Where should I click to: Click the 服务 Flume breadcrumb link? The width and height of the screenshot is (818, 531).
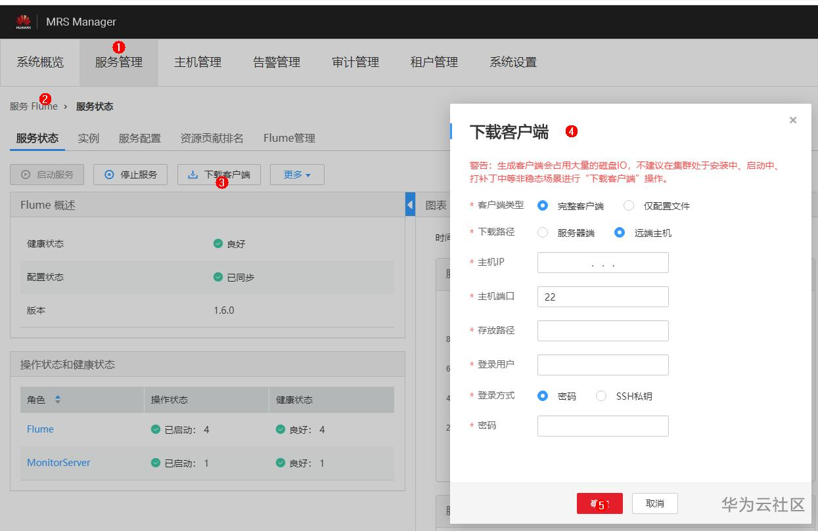(34, 106)
